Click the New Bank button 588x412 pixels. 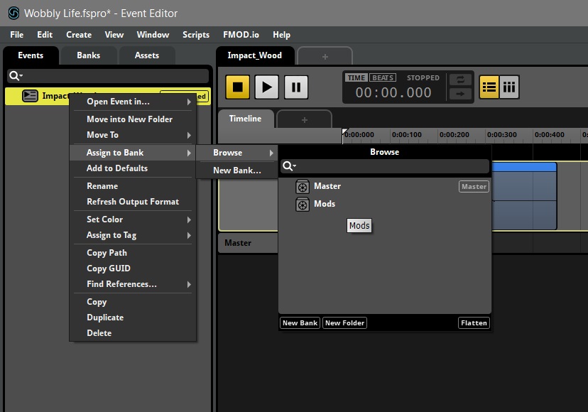pos(299,322)
